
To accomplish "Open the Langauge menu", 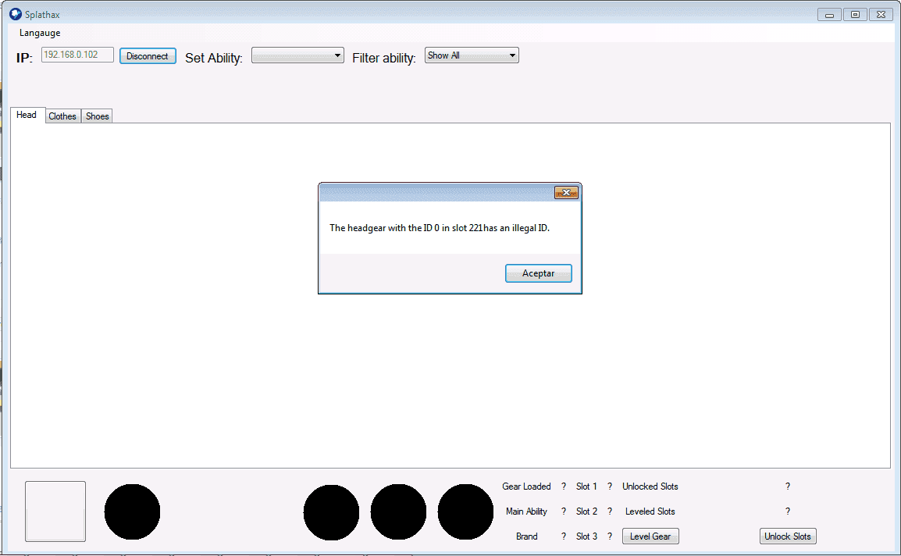I will [40, 33].
